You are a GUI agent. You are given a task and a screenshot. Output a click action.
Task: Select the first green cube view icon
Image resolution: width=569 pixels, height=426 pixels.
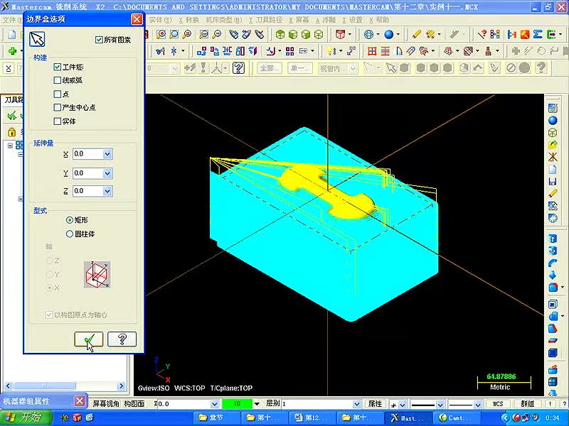click(x=280, y=34)
